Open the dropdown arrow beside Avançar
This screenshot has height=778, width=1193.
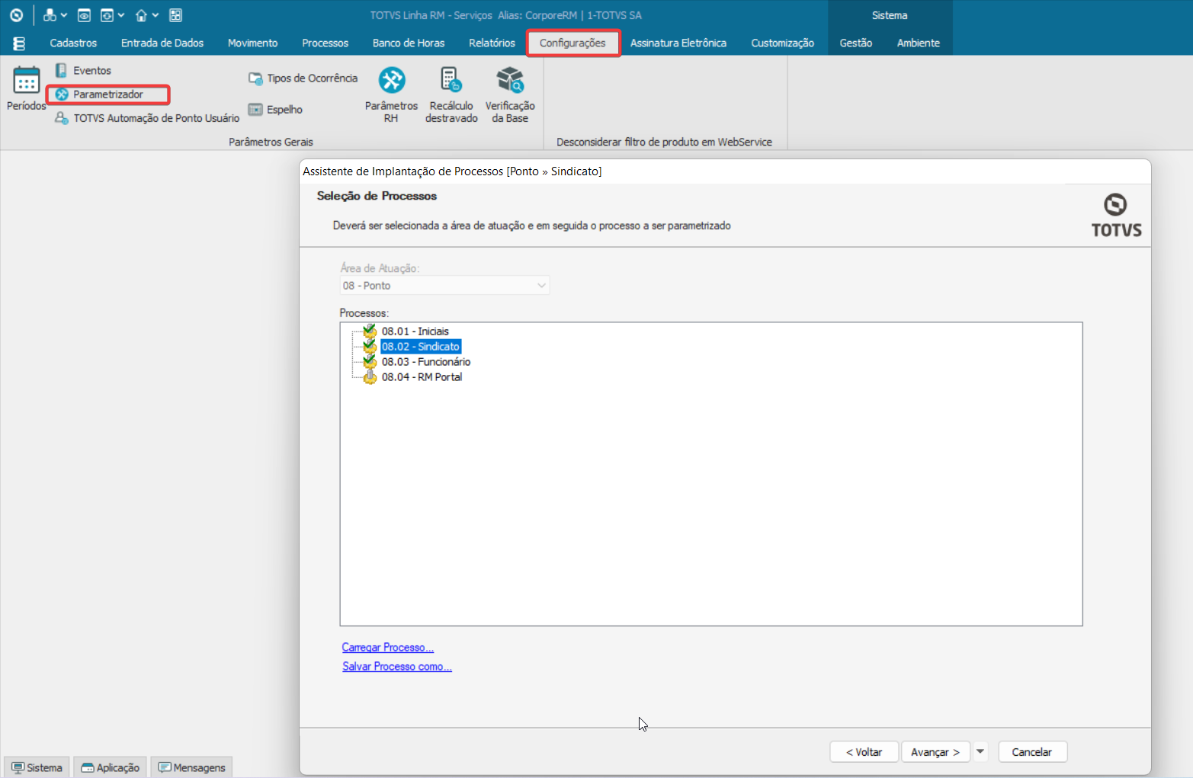980,752
